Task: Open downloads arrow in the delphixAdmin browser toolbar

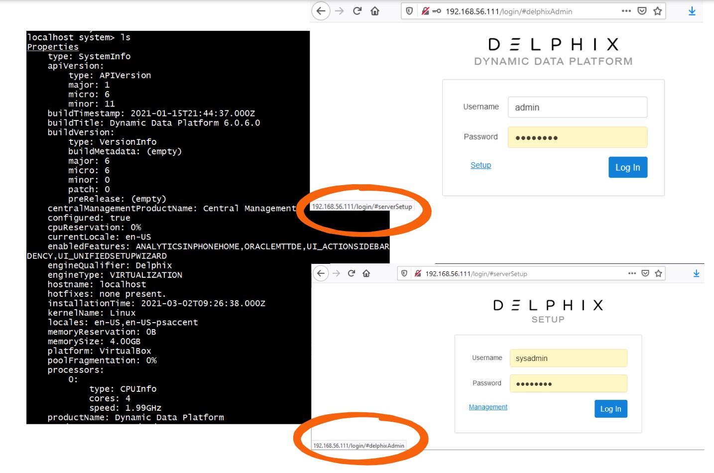Action: 692,11
